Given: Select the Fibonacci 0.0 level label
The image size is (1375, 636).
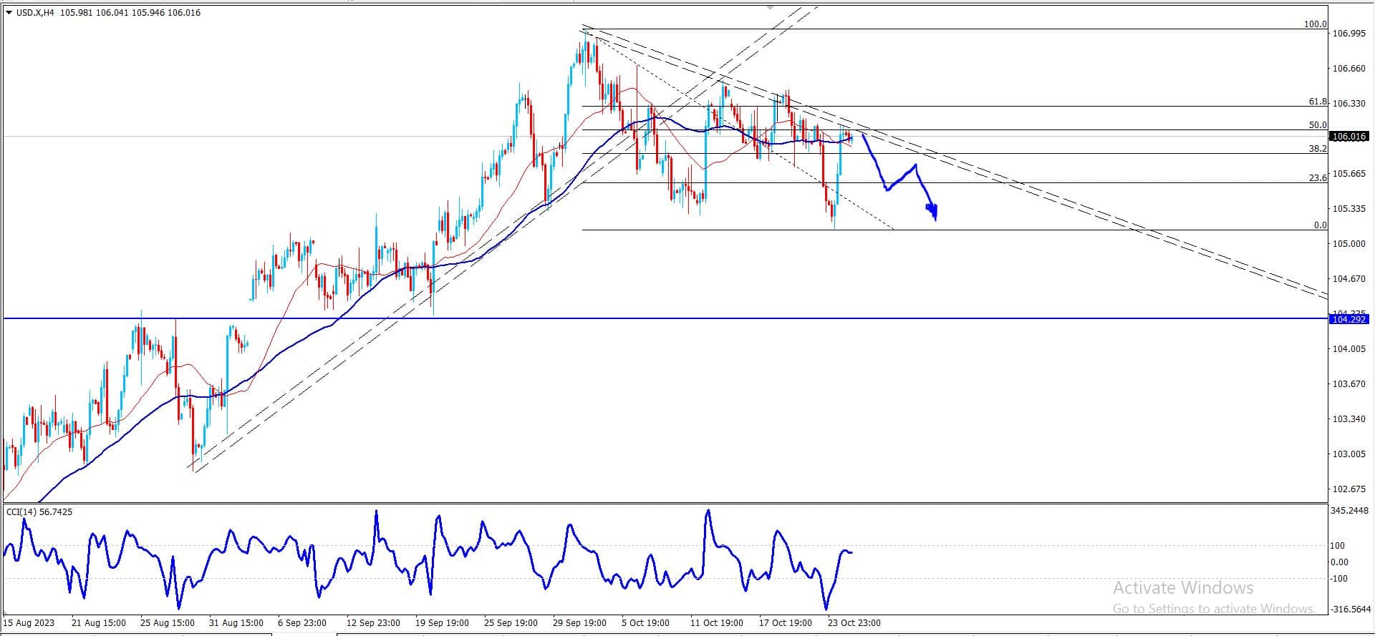Looking at the screenshot, I should 1320,225.
